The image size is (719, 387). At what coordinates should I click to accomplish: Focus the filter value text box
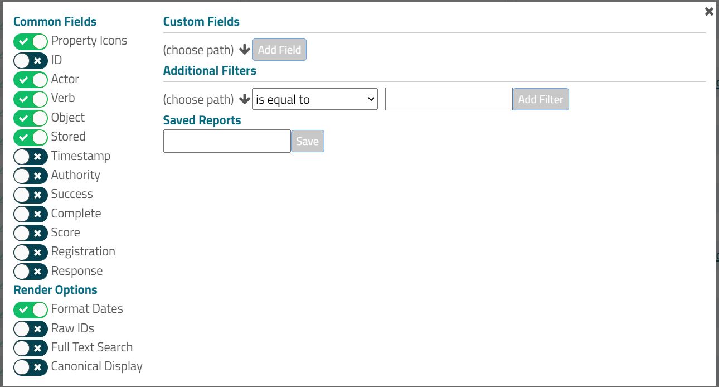pyautogui.click(x=448, y=99)
